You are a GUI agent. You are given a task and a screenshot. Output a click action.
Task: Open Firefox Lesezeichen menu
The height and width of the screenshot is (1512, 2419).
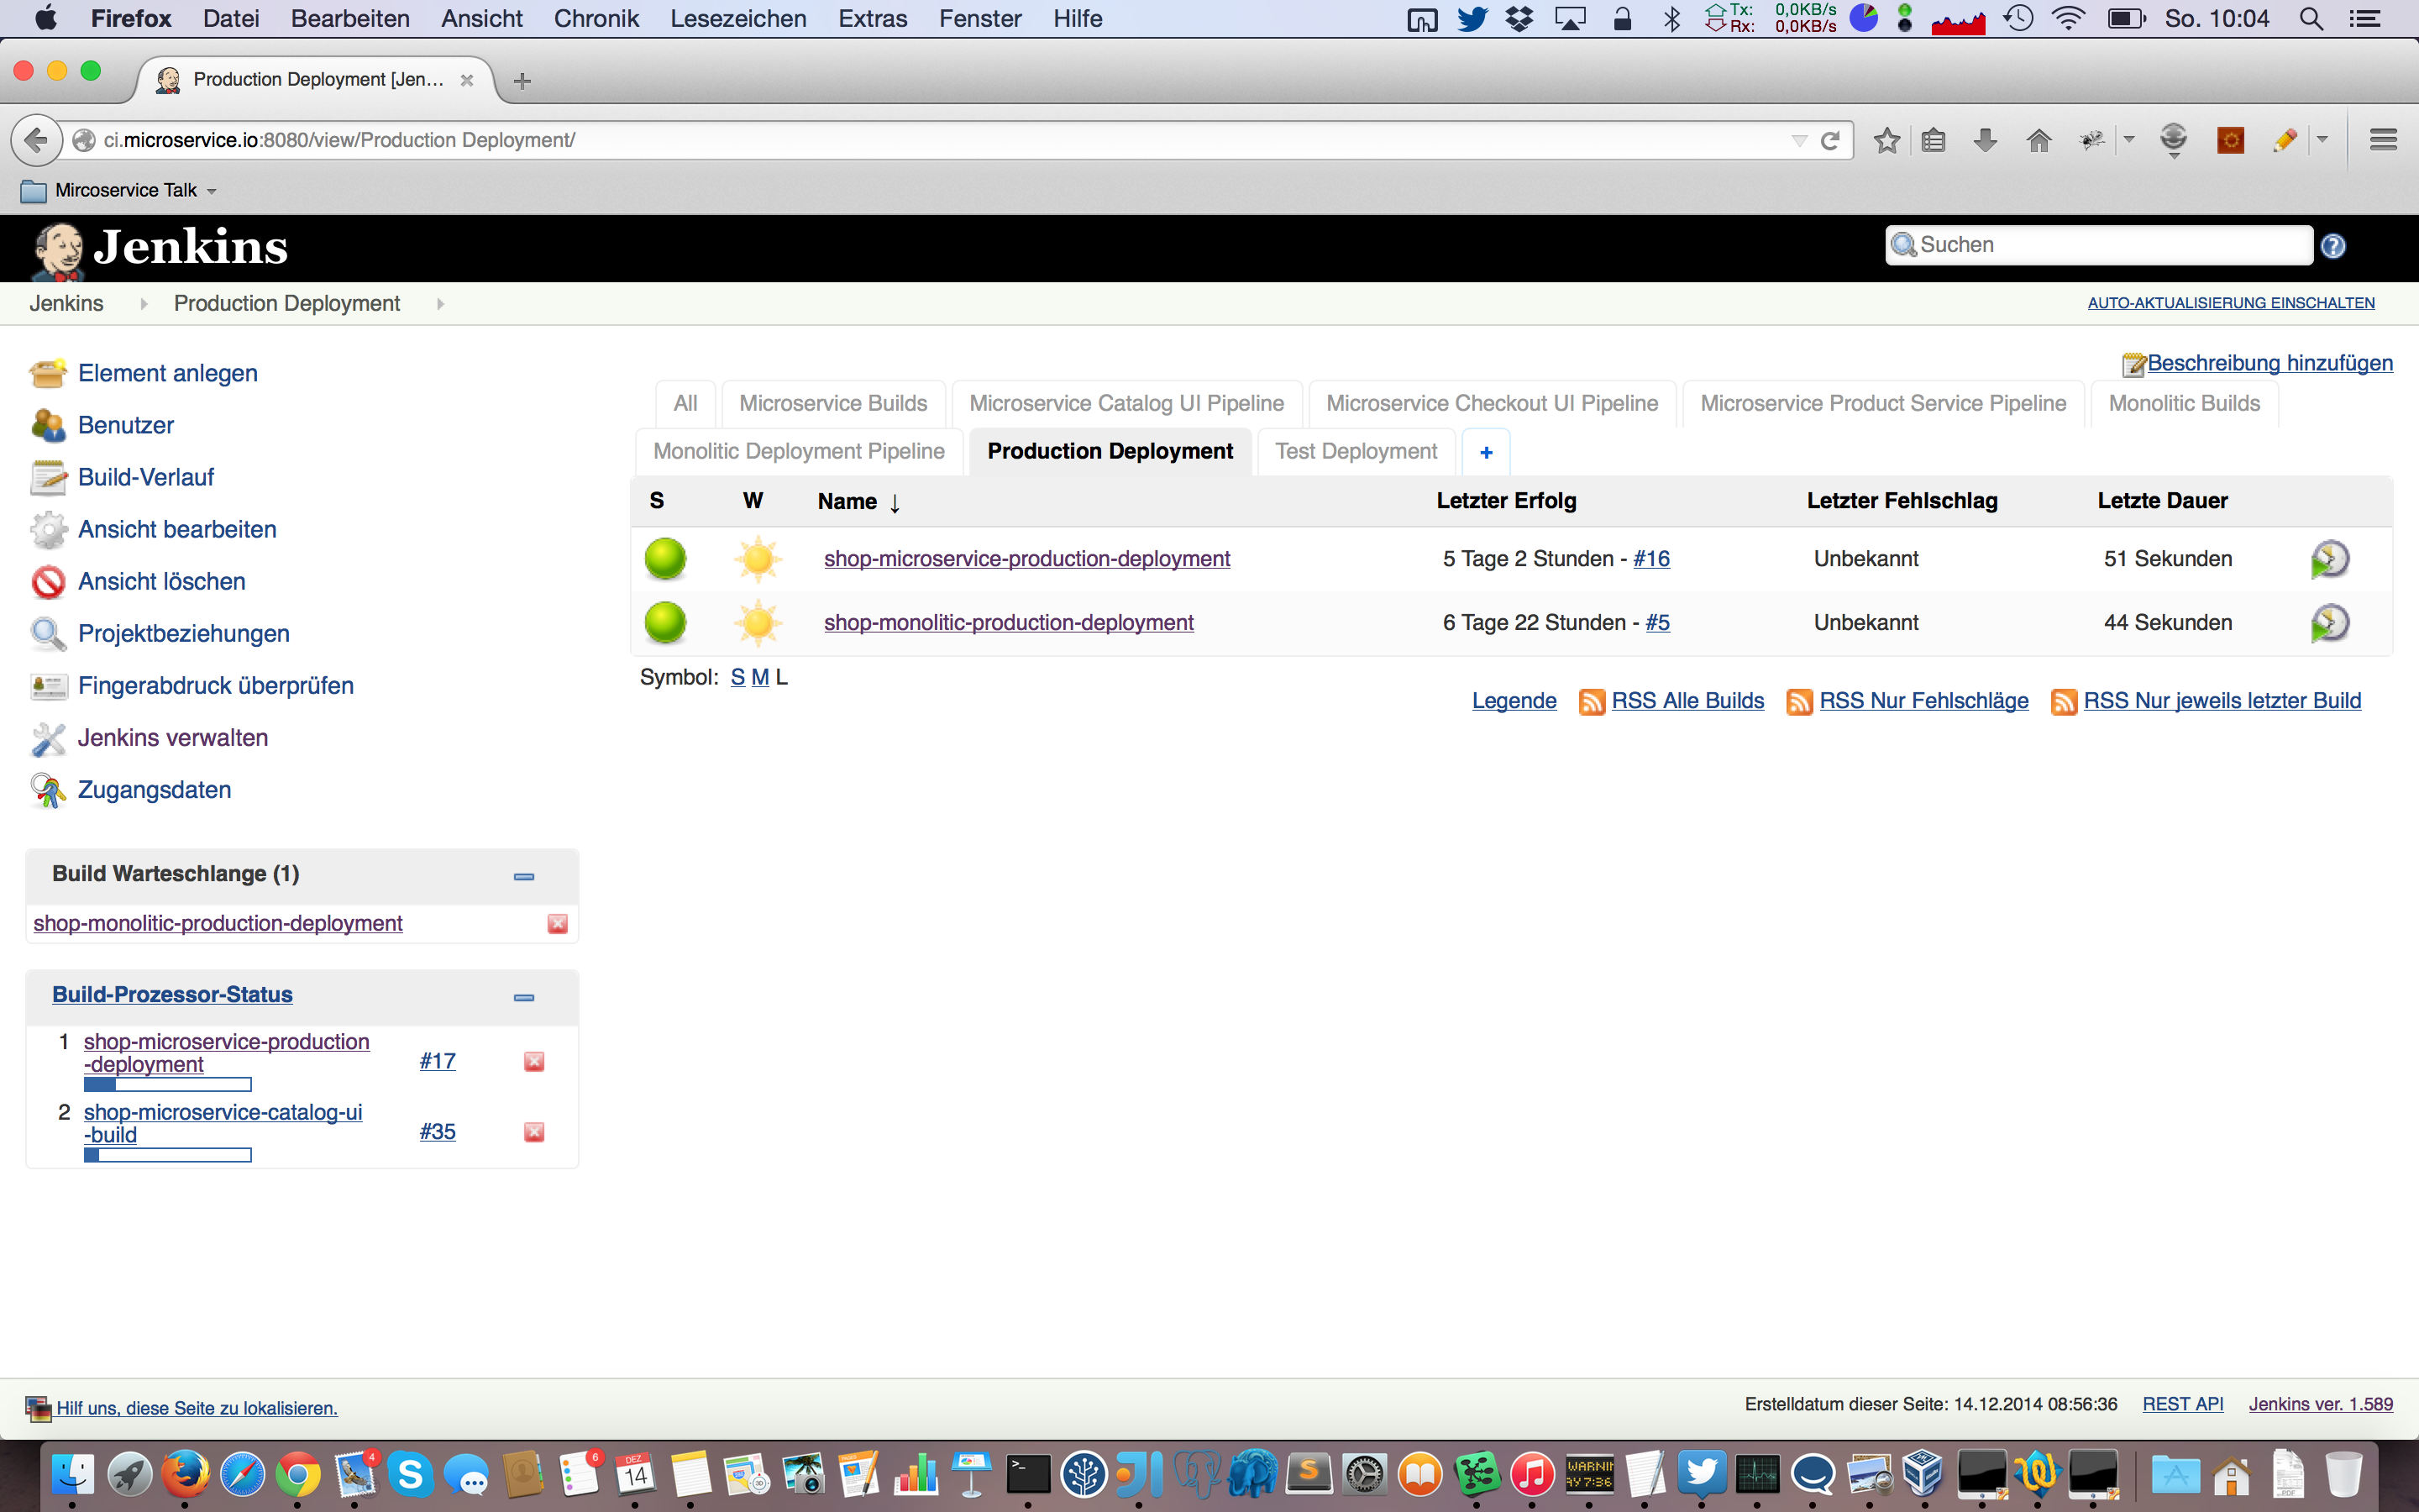(x=737, y=18)
